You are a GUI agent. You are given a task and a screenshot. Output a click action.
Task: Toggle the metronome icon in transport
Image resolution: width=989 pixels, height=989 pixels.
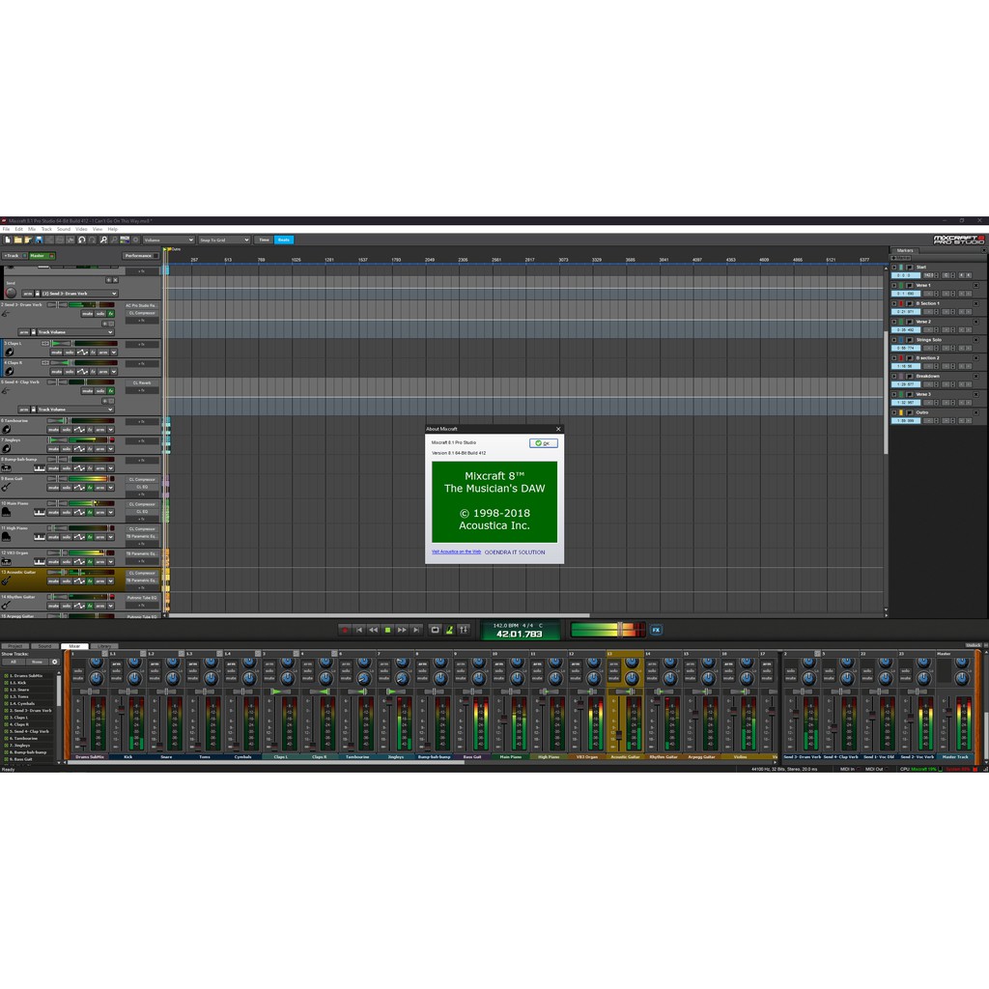coord(449,630)
